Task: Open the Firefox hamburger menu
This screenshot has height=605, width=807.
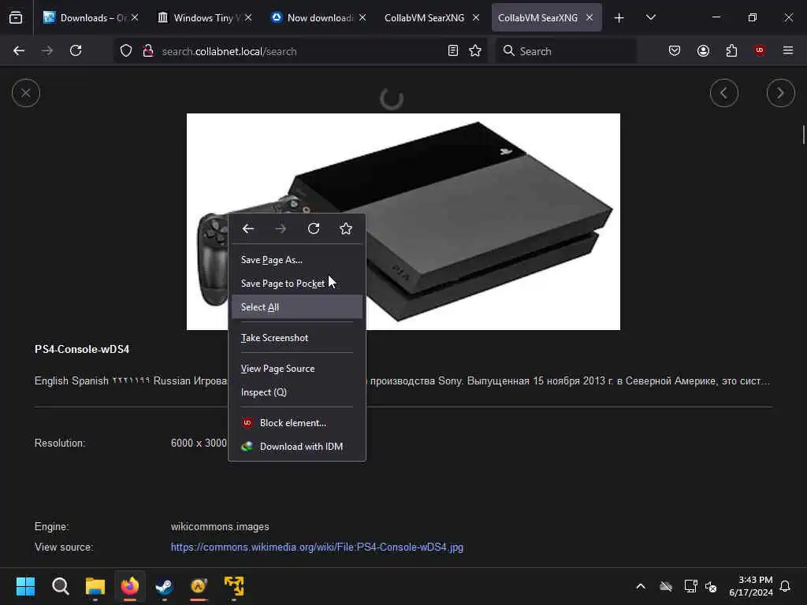Action: [788, 50]
